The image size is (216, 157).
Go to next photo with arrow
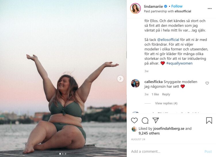point(120,79)
